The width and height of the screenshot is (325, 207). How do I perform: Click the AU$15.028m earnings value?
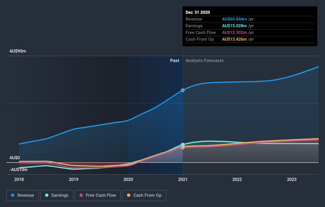coord(234,26)
